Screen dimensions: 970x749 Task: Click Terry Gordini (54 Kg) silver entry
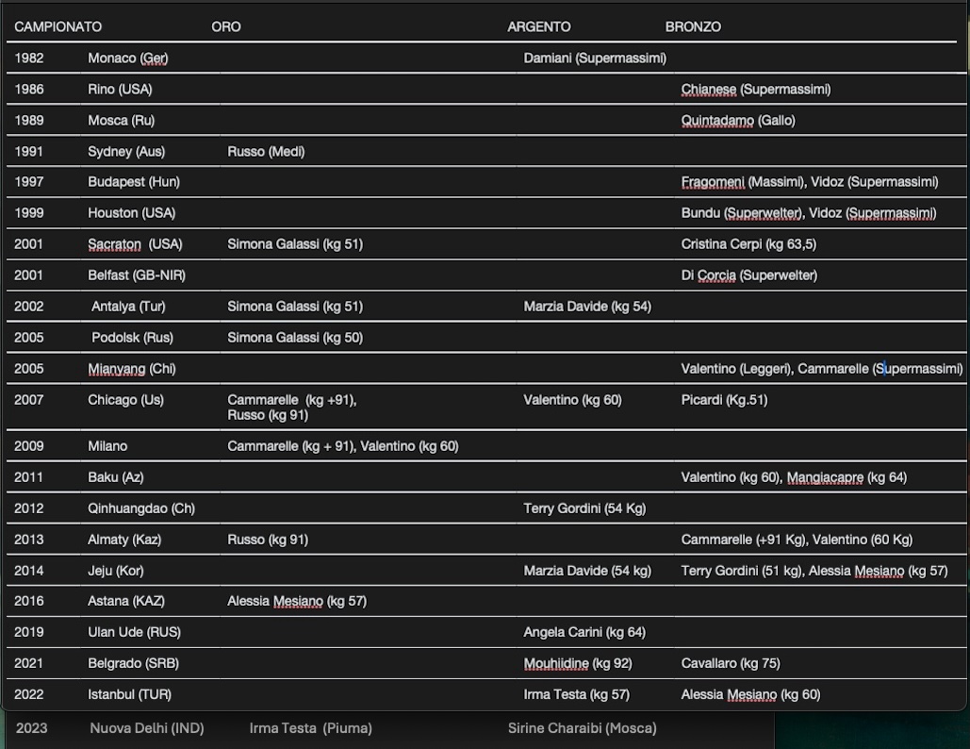[584, 508]
